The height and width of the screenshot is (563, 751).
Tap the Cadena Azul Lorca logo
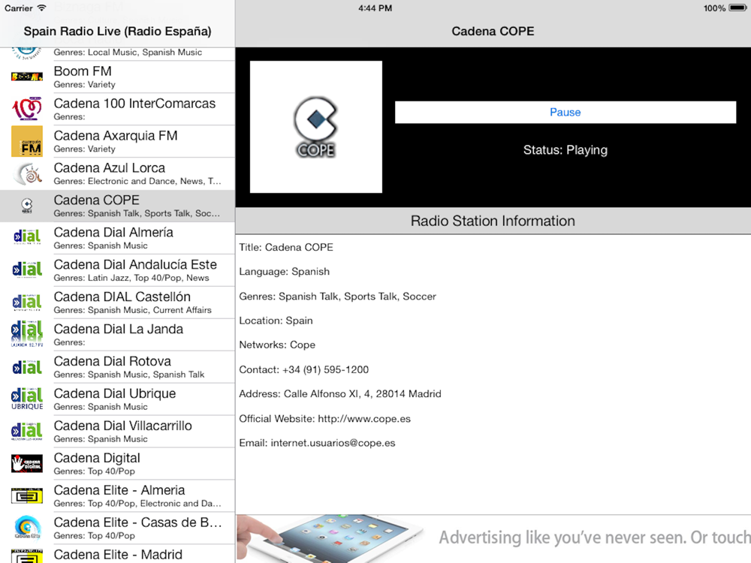pyautogui.click(x=27, y=173)
